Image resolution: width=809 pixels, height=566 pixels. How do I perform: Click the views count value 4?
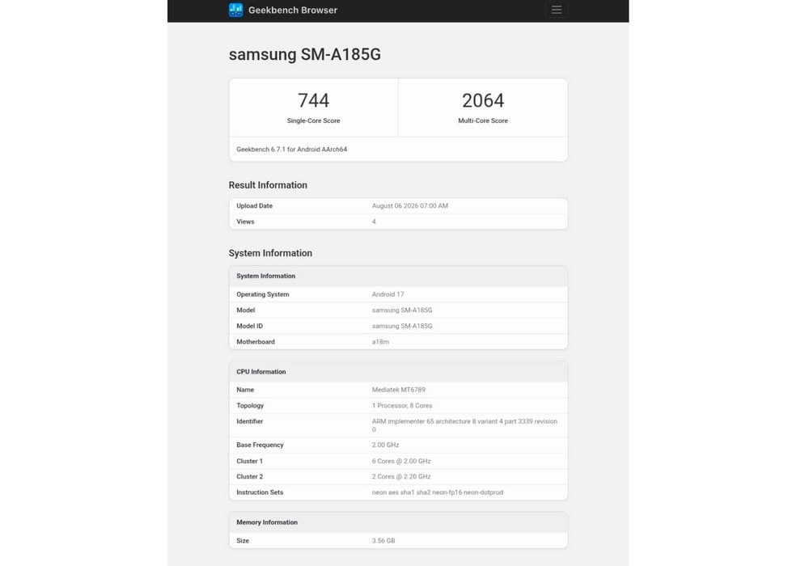tap(374, 222)
